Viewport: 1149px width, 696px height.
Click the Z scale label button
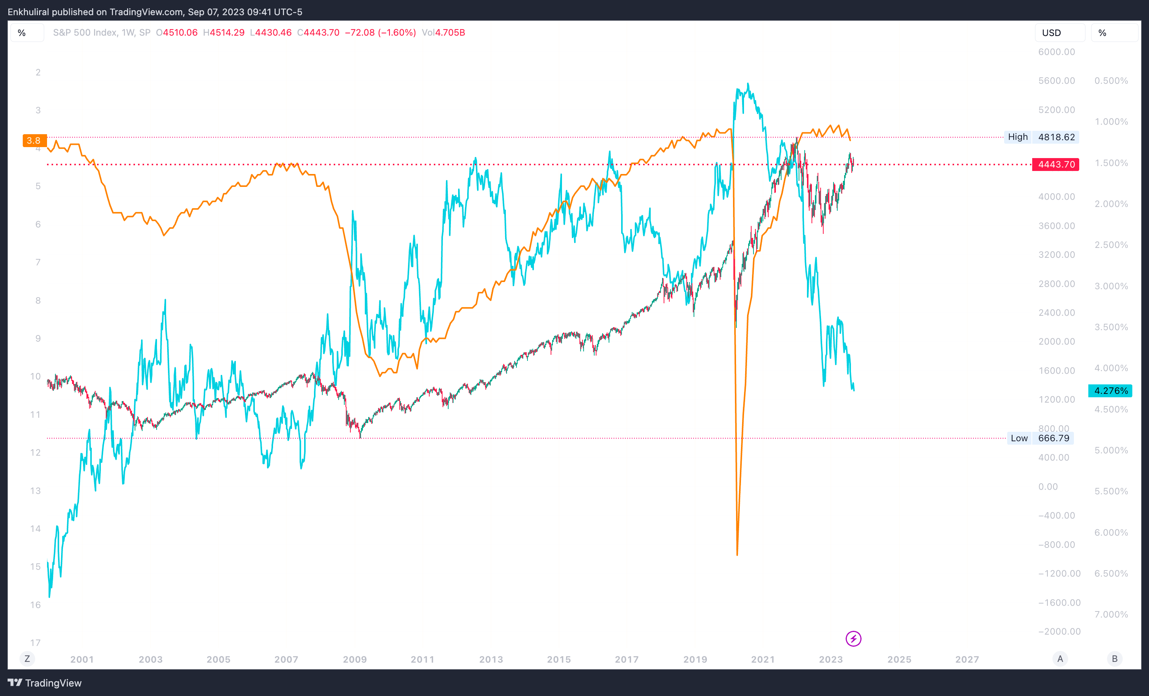pos(27,659)
